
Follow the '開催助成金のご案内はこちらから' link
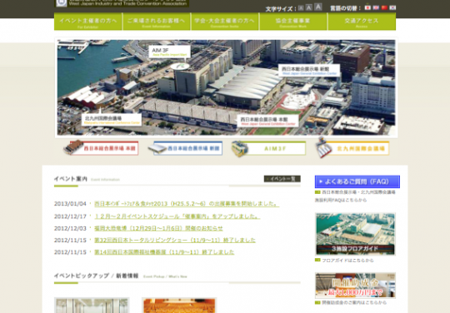pyautogui.click(x=354, y=303)
